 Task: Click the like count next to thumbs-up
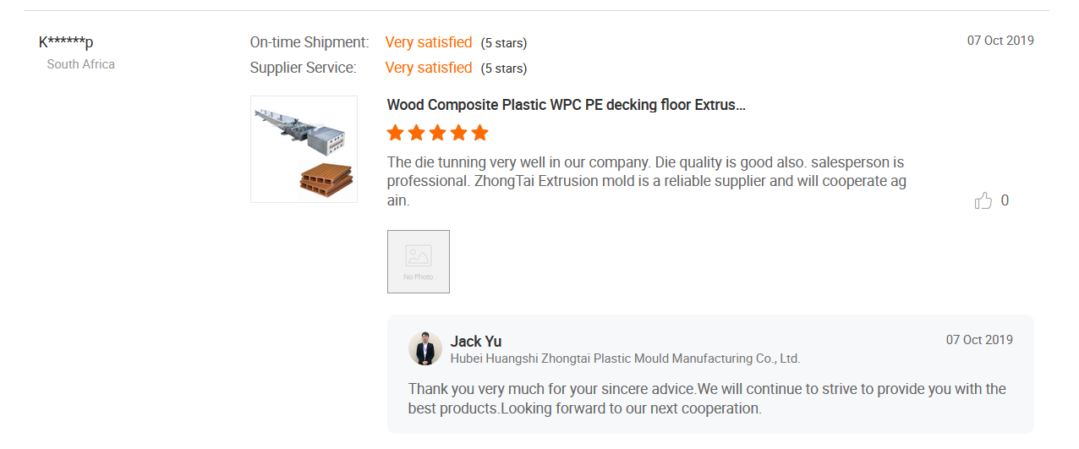coord(1005,200)
